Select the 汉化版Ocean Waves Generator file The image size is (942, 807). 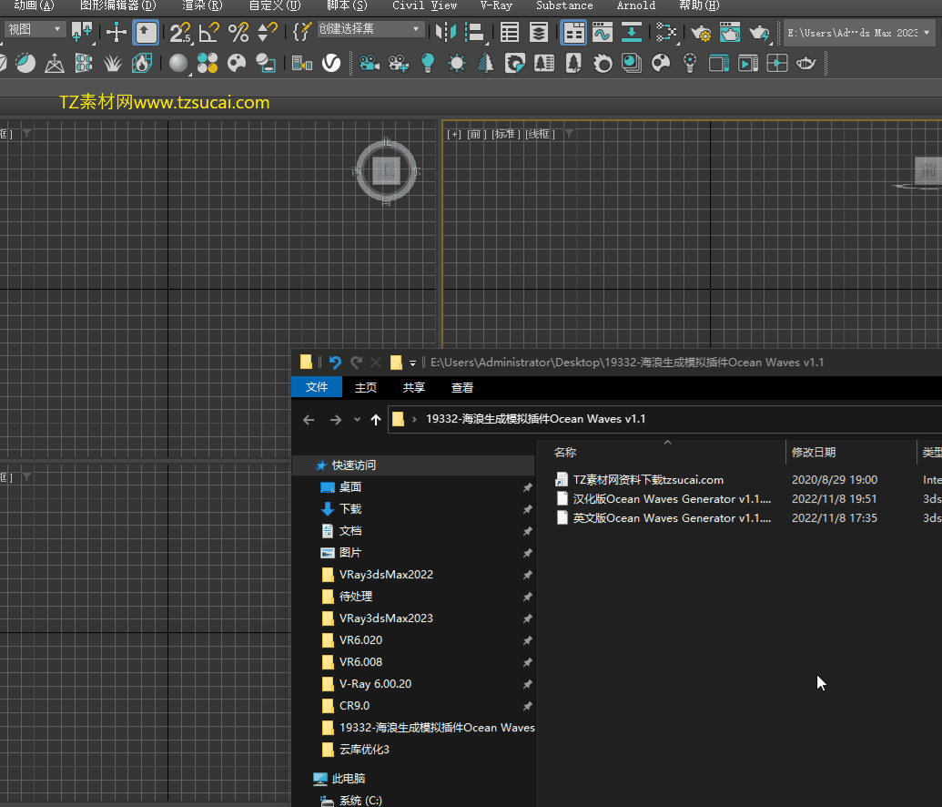click(672, 499)
